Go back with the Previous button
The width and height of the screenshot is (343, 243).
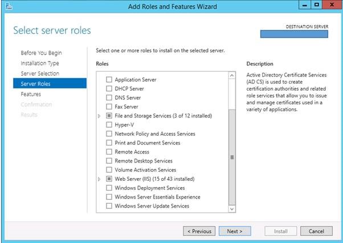199,231
